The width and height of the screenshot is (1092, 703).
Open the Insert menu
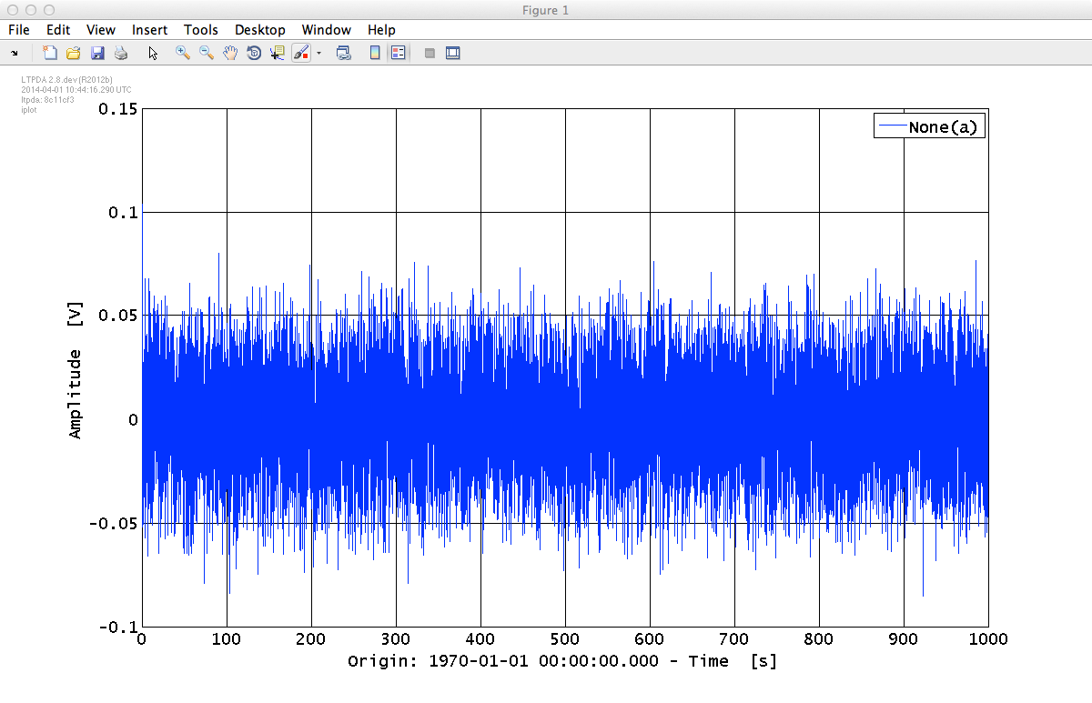point(149,30)
